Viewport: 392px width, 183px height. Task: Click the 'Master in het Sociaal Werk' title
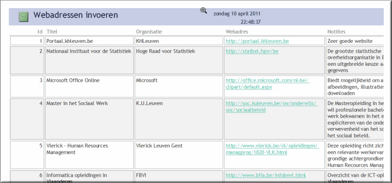coord(89,119)
